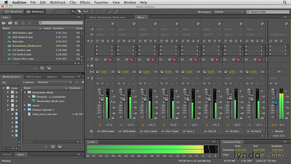Image resolution: width=291 pixels, height=164 pixels.
Task: Click the Master track volume fader
Action: (x=276, y=101)
